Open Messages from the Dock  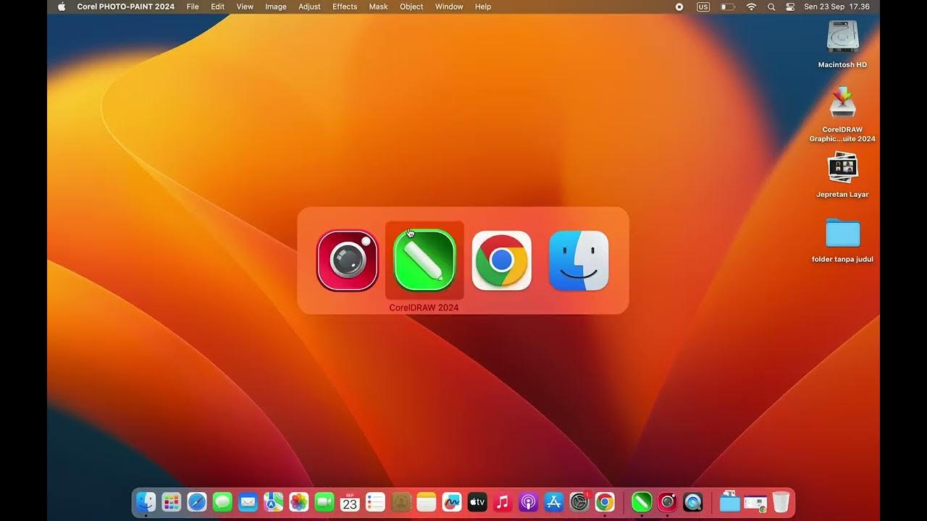click(x=222, y=501)
